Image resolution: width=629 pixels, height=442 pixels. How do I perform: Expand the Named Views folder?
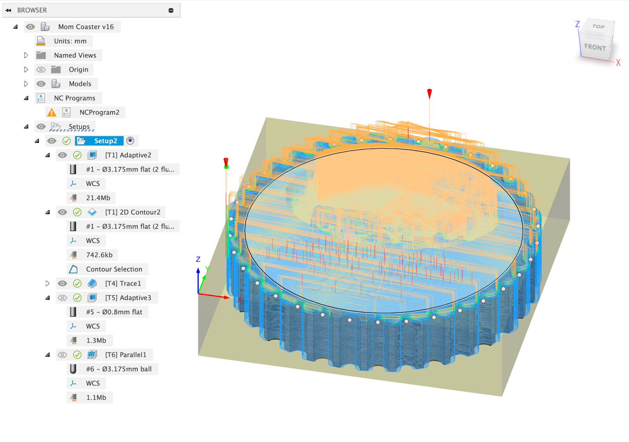coord(26,55)
